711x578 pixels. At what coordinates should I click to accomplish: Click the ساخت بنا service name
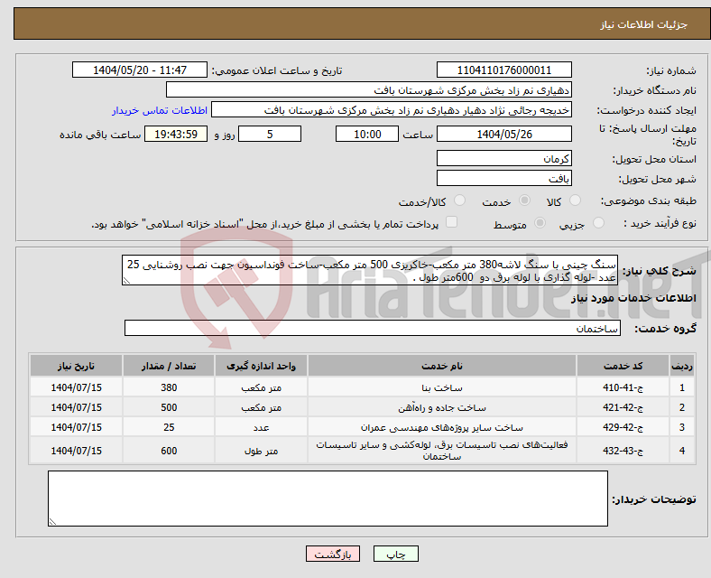[x=442, y=388]
